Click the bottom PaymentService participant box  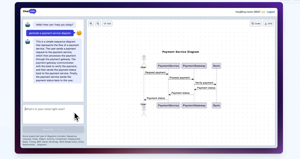point(168,105)
